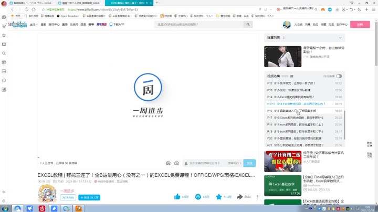Open the 大会员 header link
The width and height of the screenshot is (378, 212).
[x=298, y=25]
